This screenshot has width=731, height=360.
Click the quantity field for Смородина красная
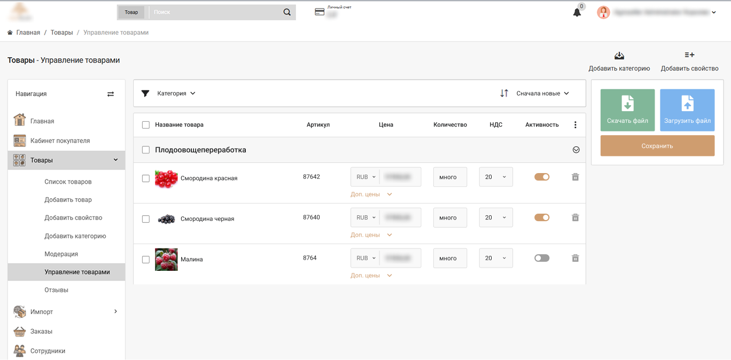coord(450,177)
